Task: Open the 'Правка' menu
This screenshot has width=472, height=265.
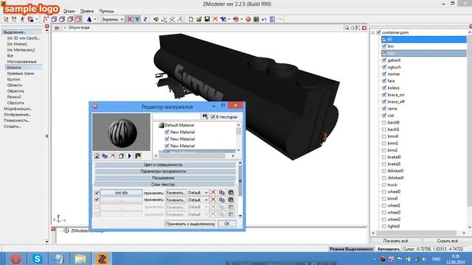Action: click(87, 11)
